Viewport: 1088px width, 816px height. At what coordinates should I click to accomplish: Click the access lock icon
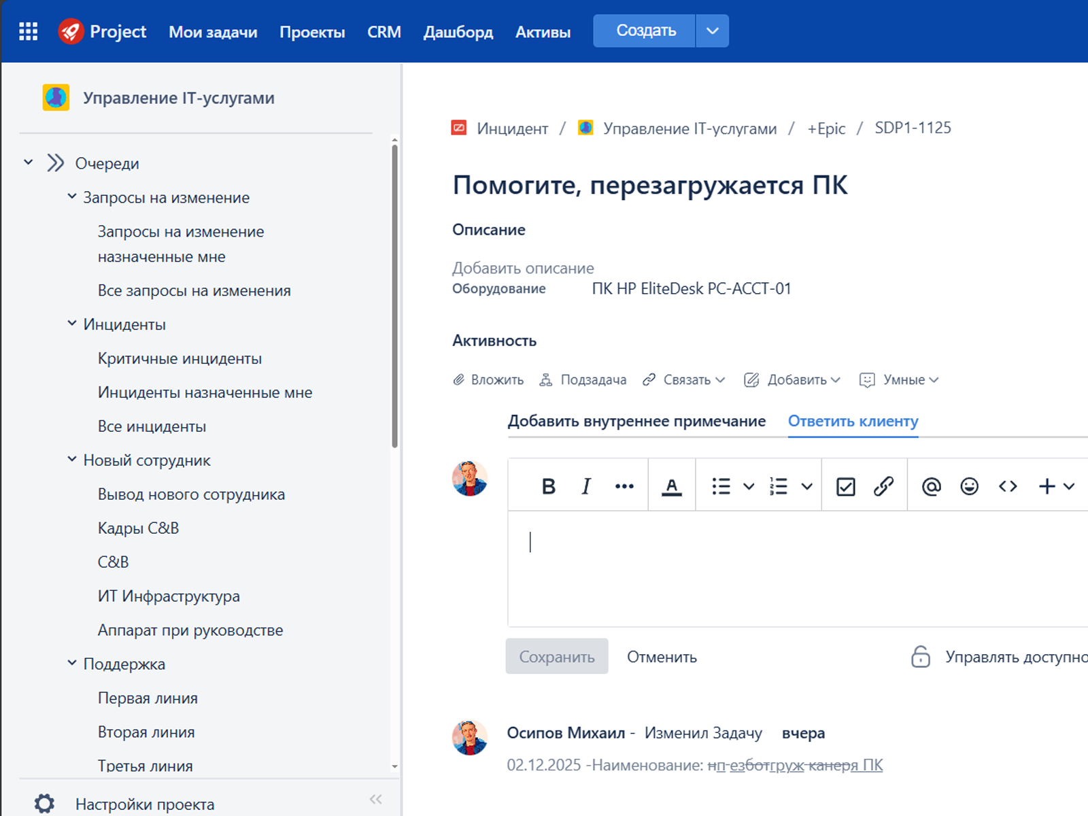click(920, 657)
